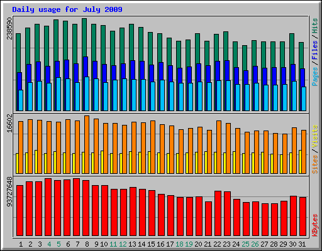Click the red KBytes bar for day 30

293,216
